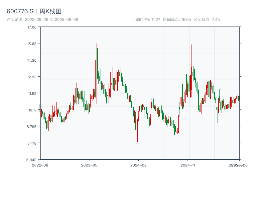Click the 2024-02 x-axis date label
The width and height of the screenshot is (266, 199).
pos(138,165)
